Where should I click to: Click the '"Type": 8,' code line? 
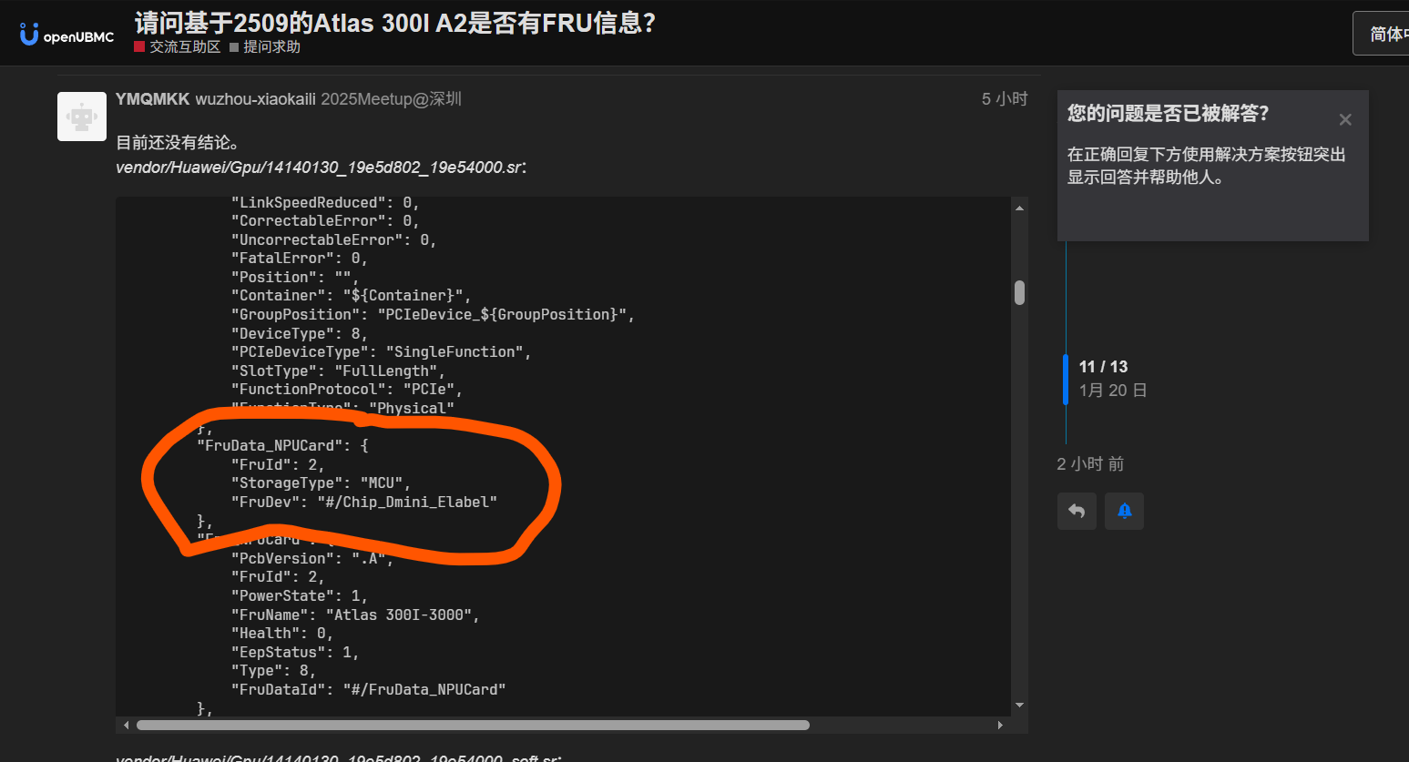274,671
